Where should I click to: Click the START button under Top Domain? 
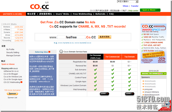click(130, 94)
